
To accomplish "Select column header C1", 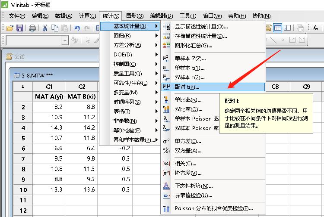I will tap(49, 87).
